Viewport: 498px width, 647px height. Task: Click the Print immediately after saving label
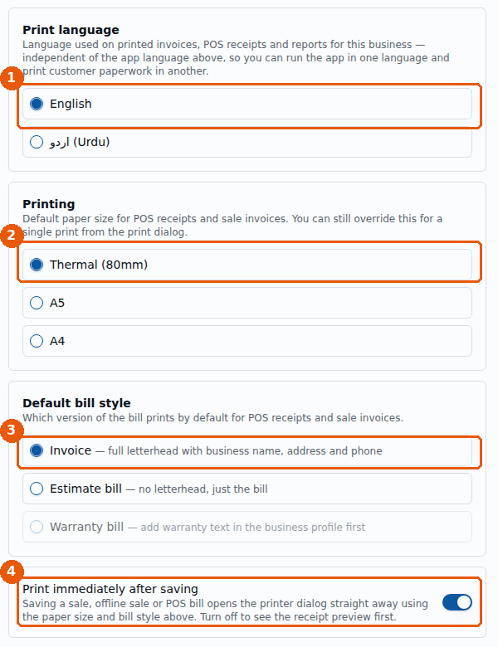coord(110,589)
